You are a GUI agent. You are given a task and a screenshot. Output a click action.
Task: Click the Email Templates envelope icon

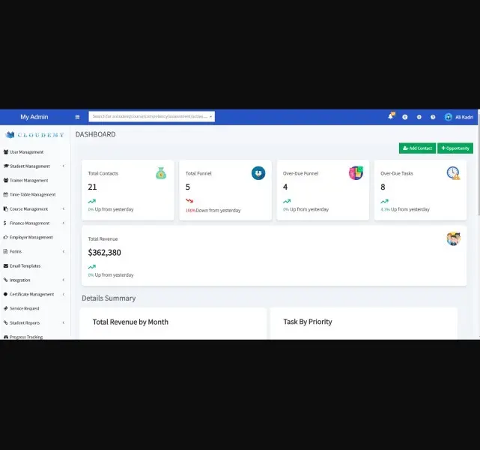[5, 265]
